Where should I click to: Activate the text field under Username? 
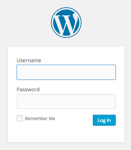66,72
